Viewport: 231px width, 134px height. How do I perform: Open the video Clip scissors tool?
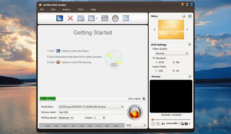click(81, 18)
